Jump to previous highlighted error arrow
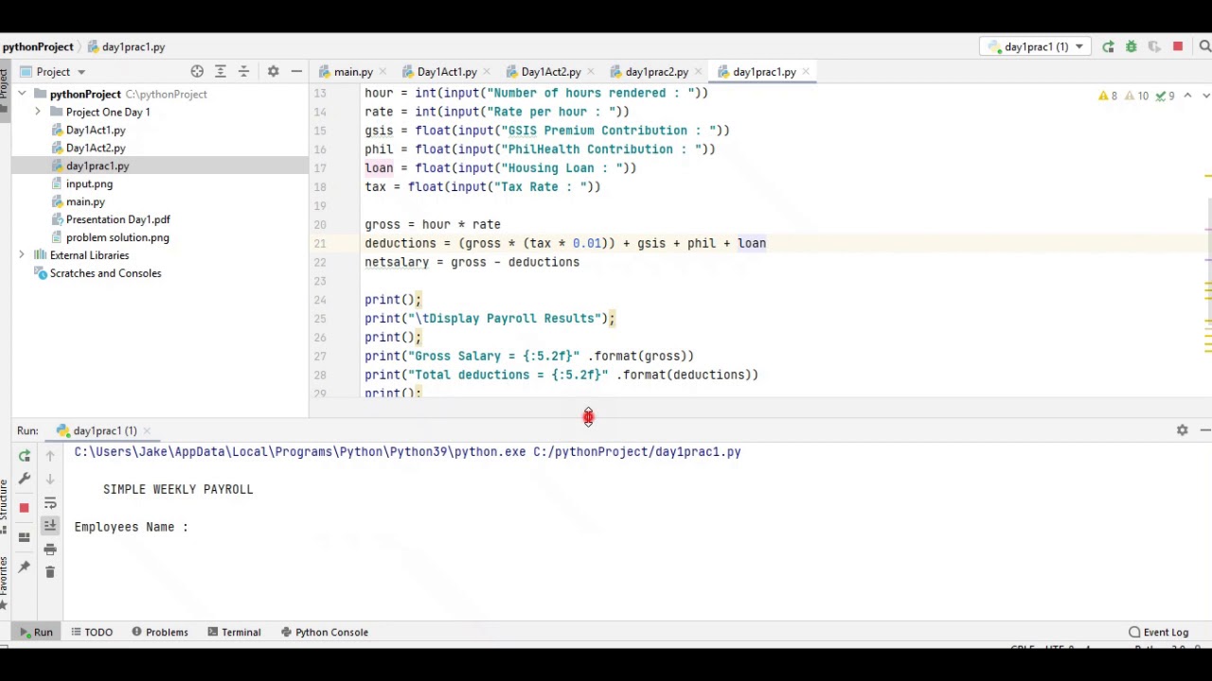Image resolution: width=1212 pixels, height=681 pixels. click(x=1187, y=96)
